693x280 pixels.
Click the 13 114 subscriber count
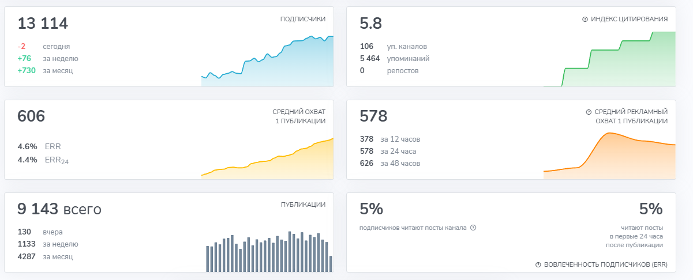[x=43, y=24]
